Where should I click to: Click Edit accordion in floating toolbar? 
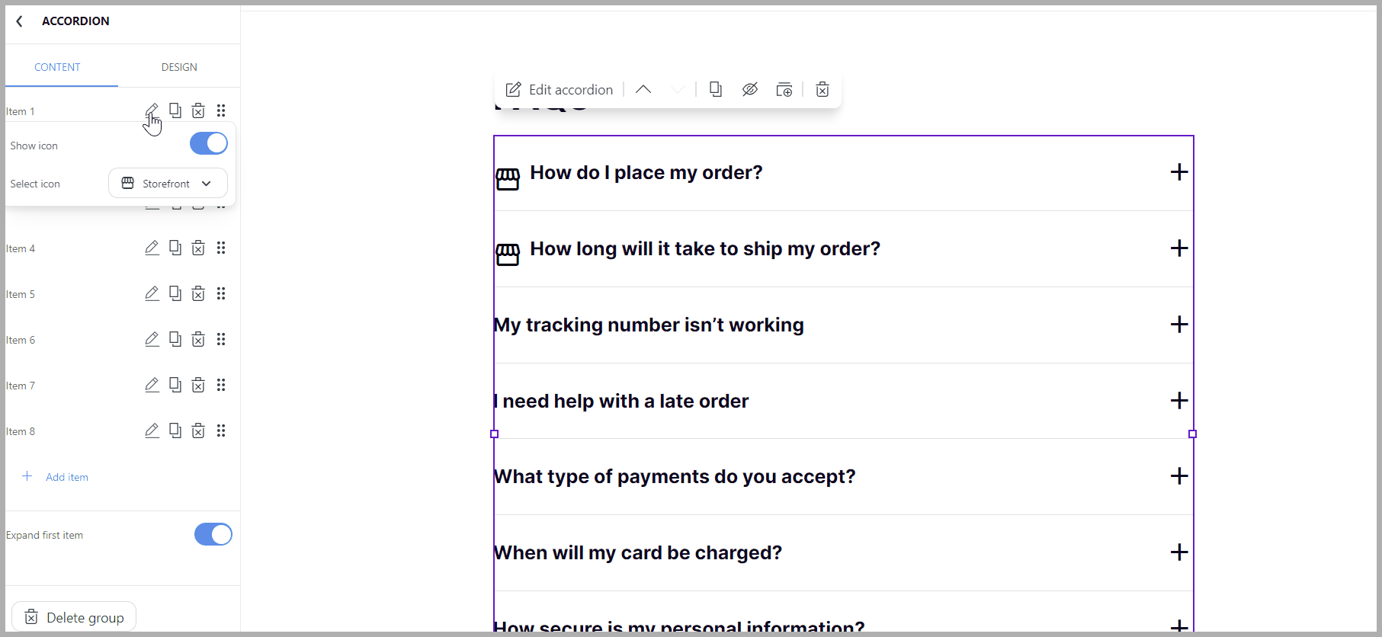(x=560, y=90)
